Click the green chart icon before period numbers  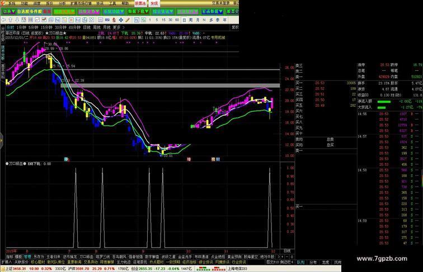[143, 20]
